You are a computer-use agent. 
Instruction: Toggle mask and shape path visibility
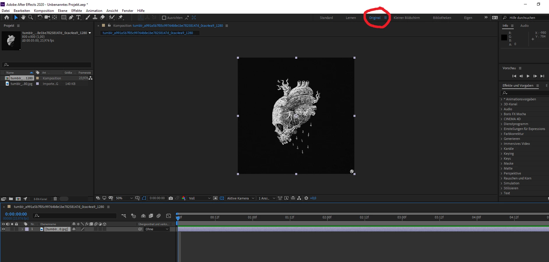tap(144, 198)
